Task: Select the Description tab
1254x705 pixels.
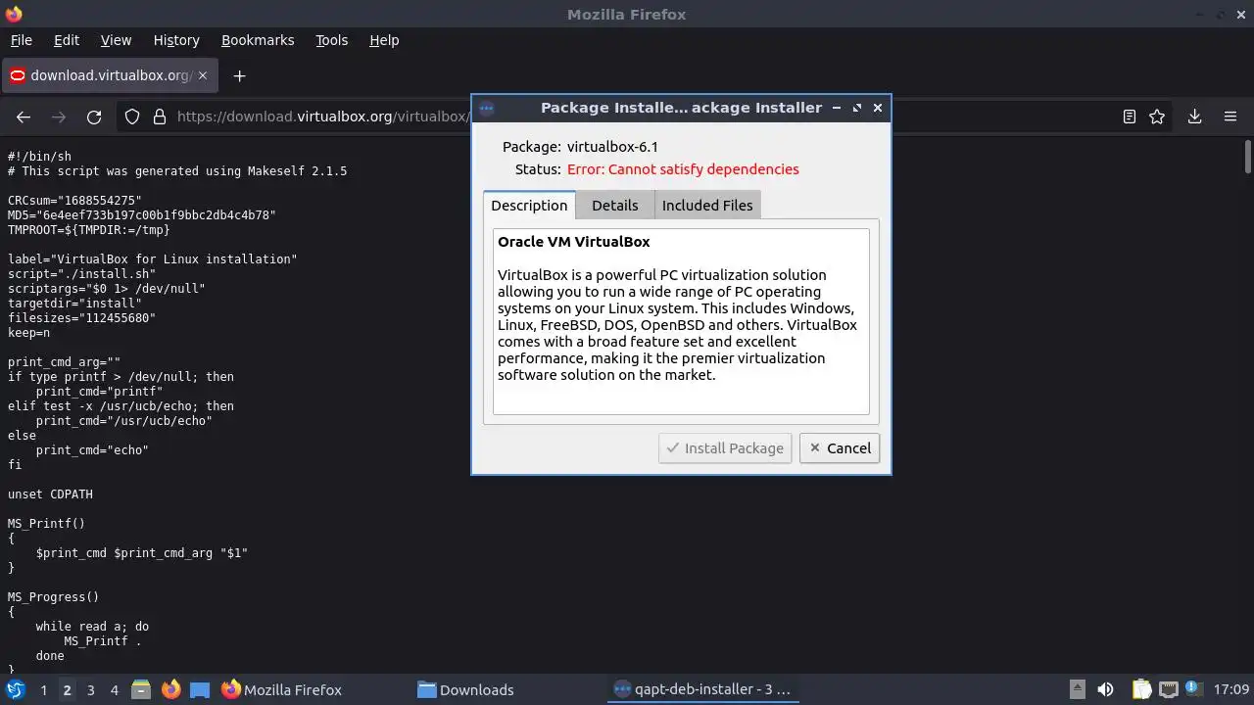Action: pos(529,205)
